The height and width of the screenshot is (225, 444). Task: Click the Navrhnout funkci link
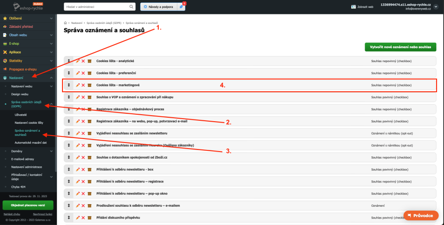pyautogui.click(x=42, y=214)
